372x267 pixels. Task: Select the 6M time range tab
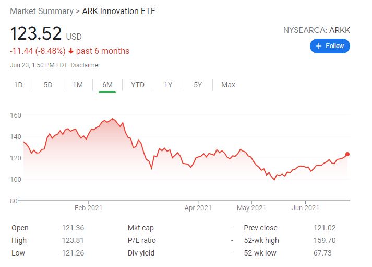click(x=107, y=85)
